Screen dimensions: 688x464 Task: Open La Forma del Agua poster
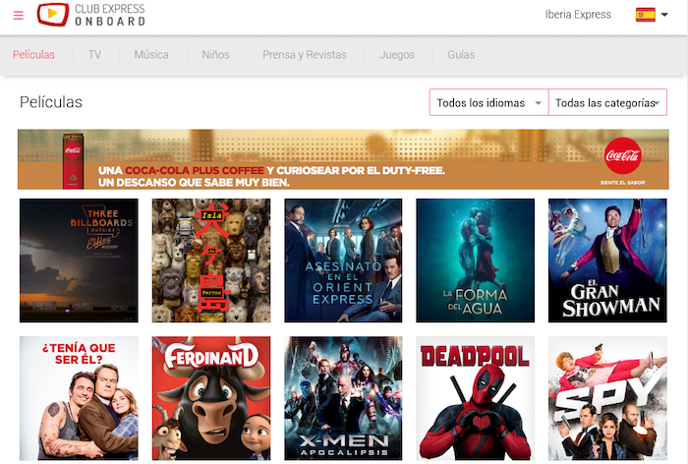click(475, 261)
